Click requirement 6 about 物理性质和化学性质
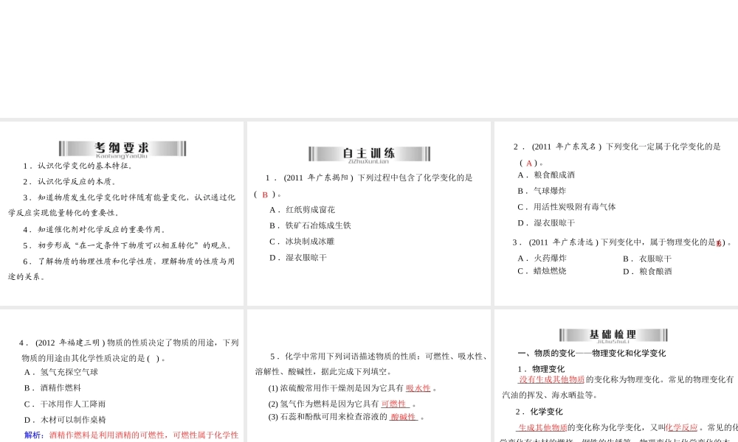The height and width of the screenshot is (442, 738). pos(122,269)
